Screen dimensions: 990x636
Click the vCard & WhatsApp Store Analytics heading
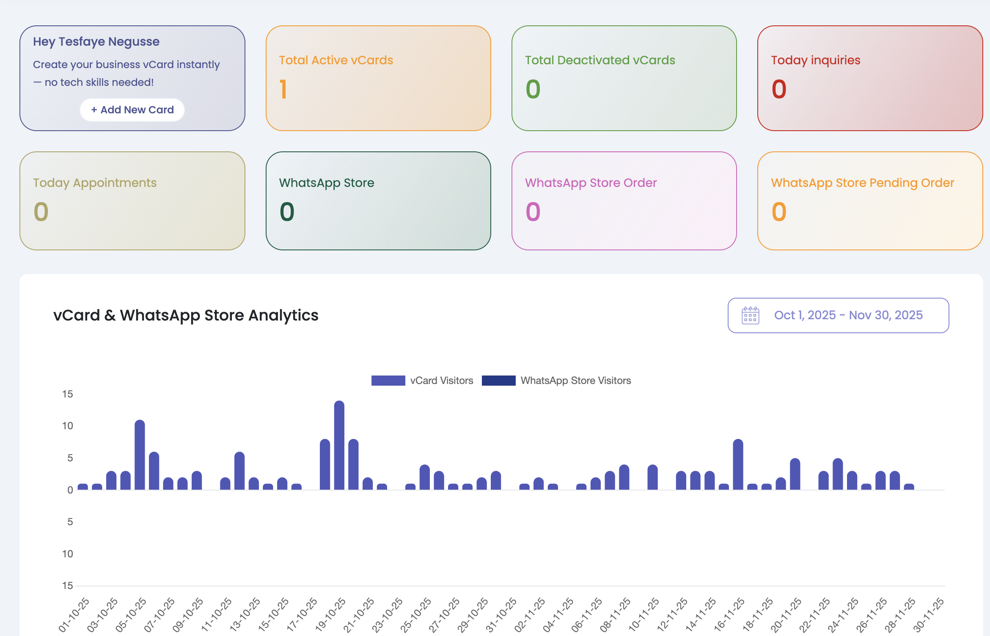pyautogui.click(x=186, y=315)
